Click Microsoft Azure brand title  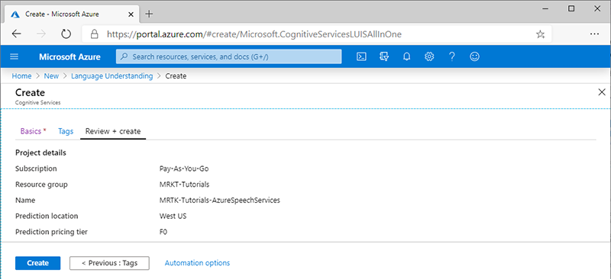(70, 57)
